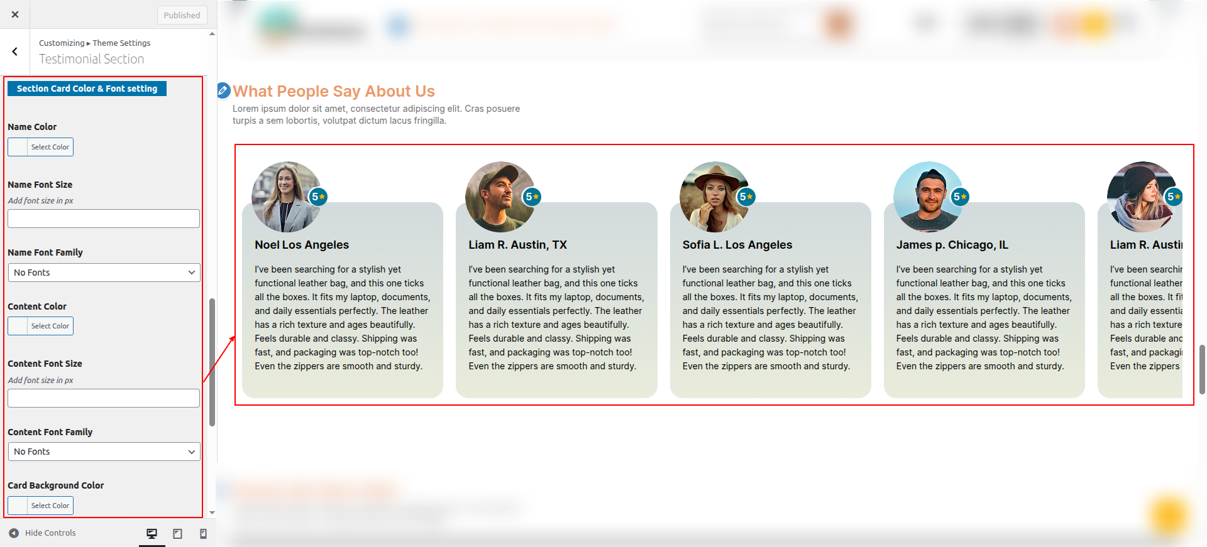Click Section Card Color & Font setting tab
This screenshot has height=547, width=1207.
click(87, 89)
